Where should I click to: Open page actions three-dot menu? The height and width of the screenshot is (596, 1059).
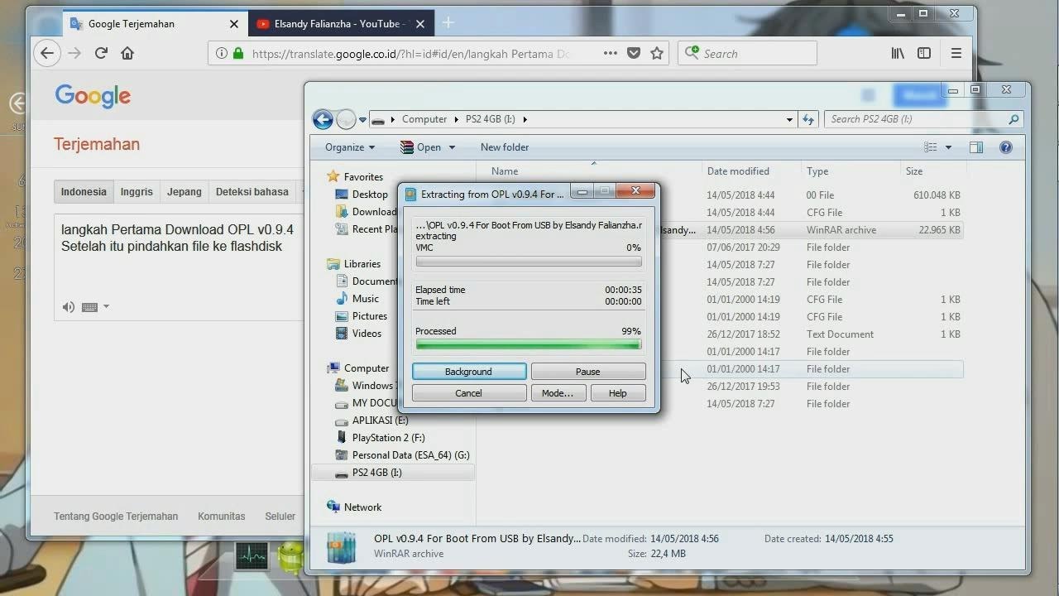pyautogui.click(x=611, y=53)
